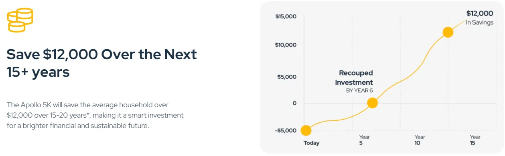The height and width of the screenshot is (156, 505).
Task: Select the upper yellow dot near $12,000
Action: click(448, 33)
